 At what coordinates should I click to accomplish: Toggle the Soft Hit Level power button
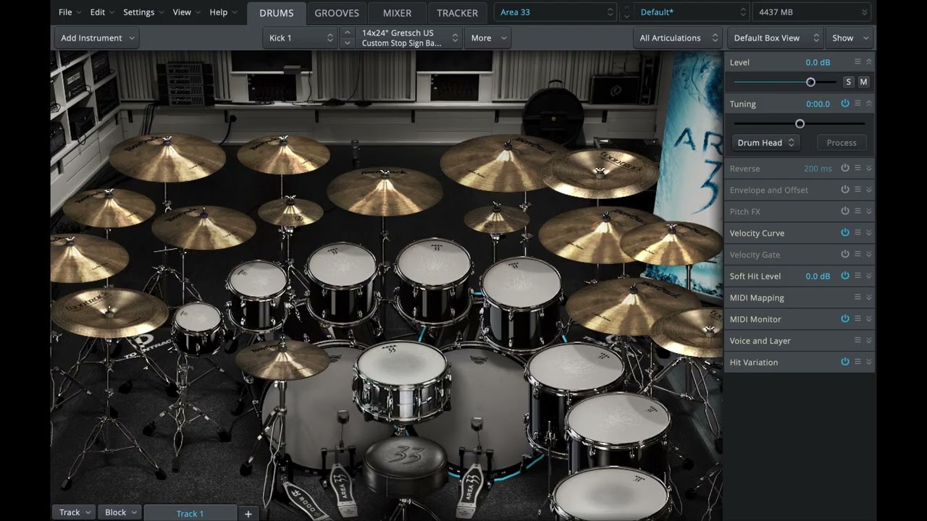tap(844, 276)
